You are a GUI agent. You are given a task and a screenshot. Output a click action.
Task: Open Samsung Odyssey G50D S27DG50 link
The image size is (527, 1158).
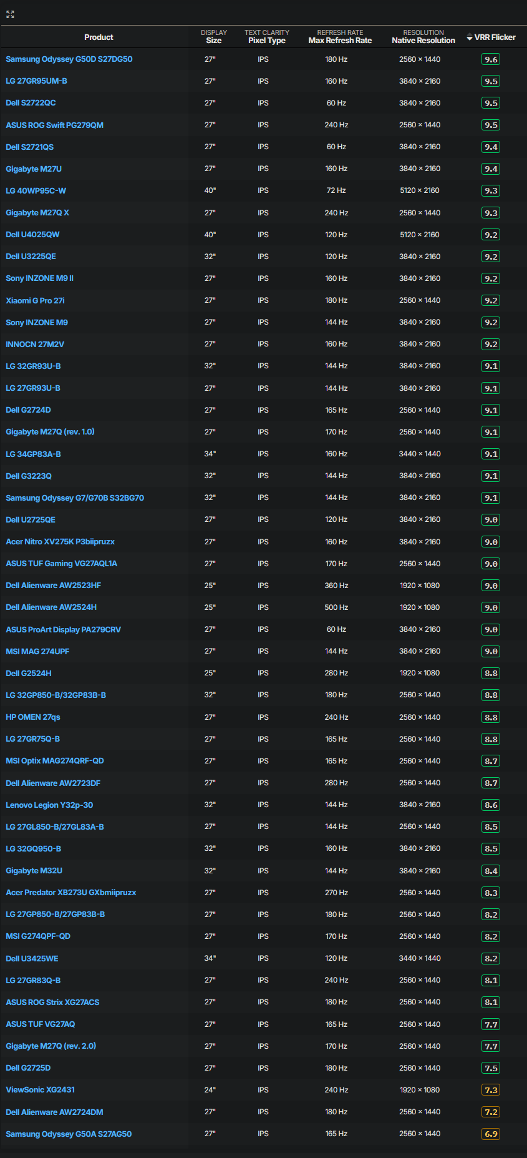coord(69,59)
